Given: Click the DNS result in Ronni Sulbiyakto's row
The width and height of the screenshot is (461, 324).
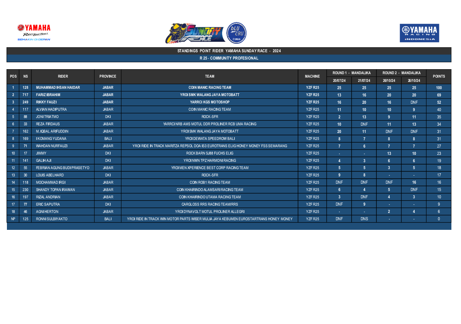Looking at the screenshot, I should (x=364, y=219).
